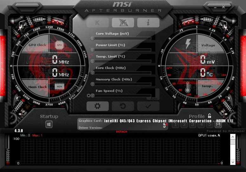Toggle power and temp limit link icon

point(90,56)
